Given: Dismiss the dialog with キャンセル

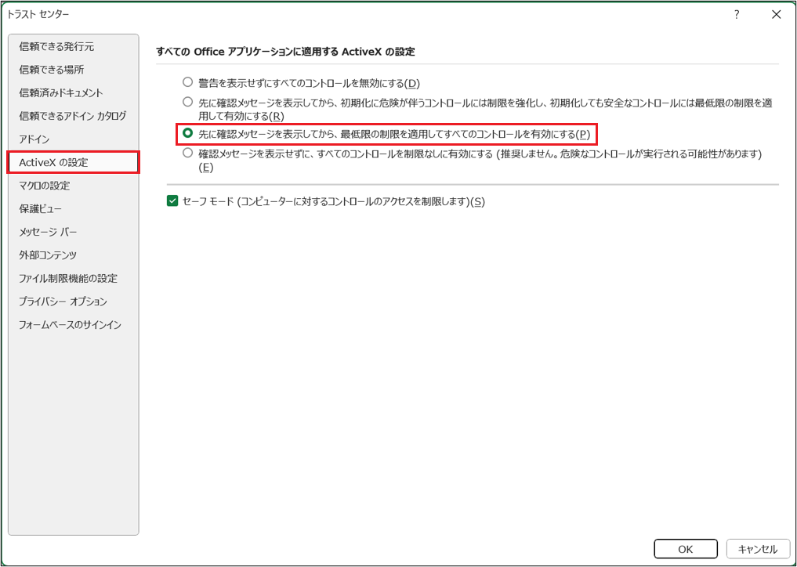Looking at the screenshot, I should tap(758, 549).
